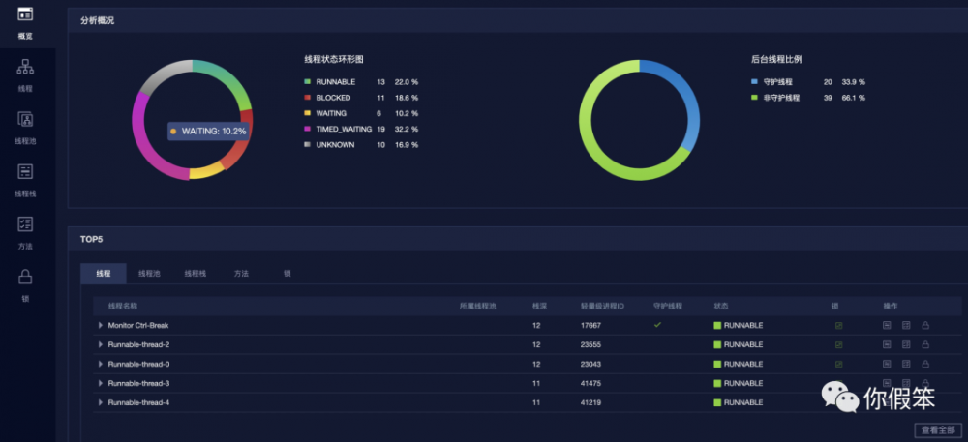Click panel-style action icon in Runnable-thread-0 row
968x442 pixels.
[887, 363]
